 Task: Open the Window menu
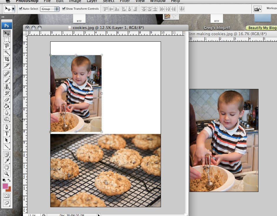click(x=157, y=1)
